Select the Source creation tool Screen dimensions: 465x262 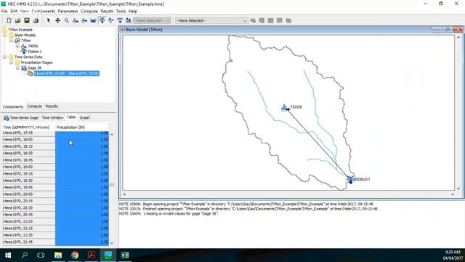(120, 20)
